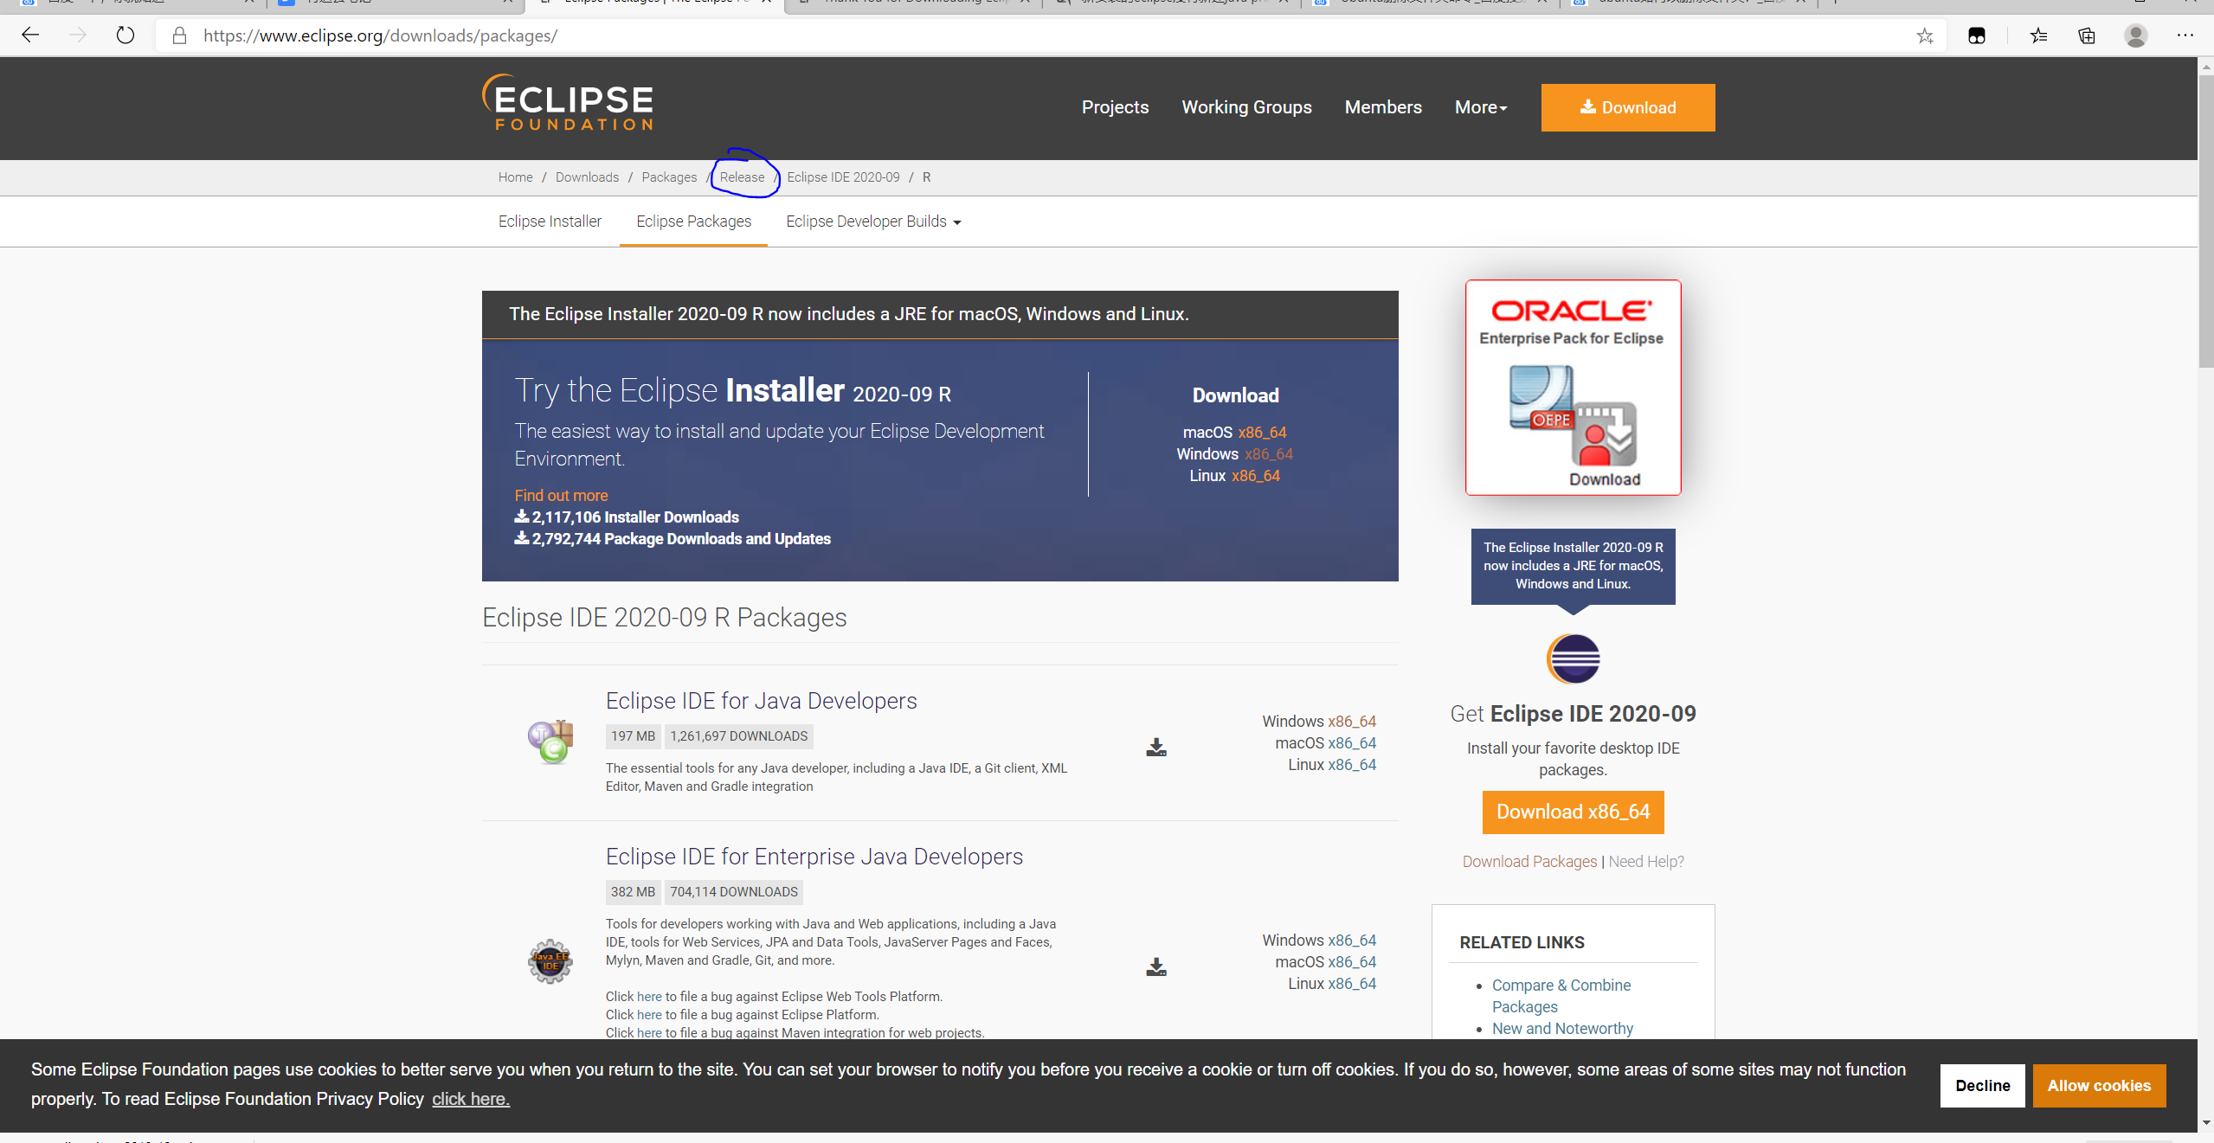Open Eclipse IDE for Java Developers title
The image size is (2214, 1143).
[761, 701]
